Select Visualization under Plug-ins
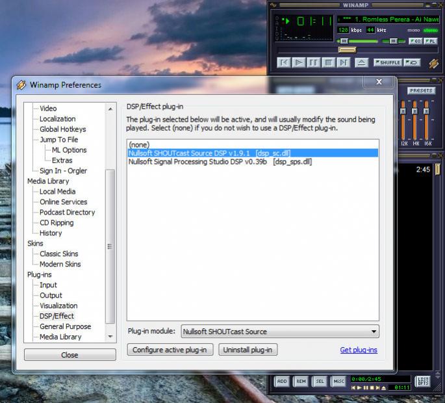 tap(58, 305)
